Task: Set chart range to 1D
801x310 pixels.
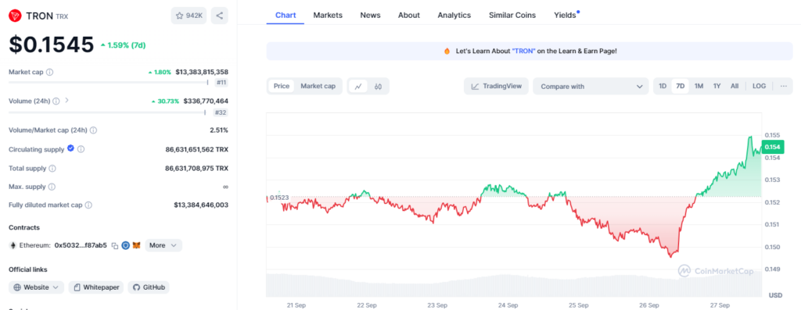Action: pos(663,86)
